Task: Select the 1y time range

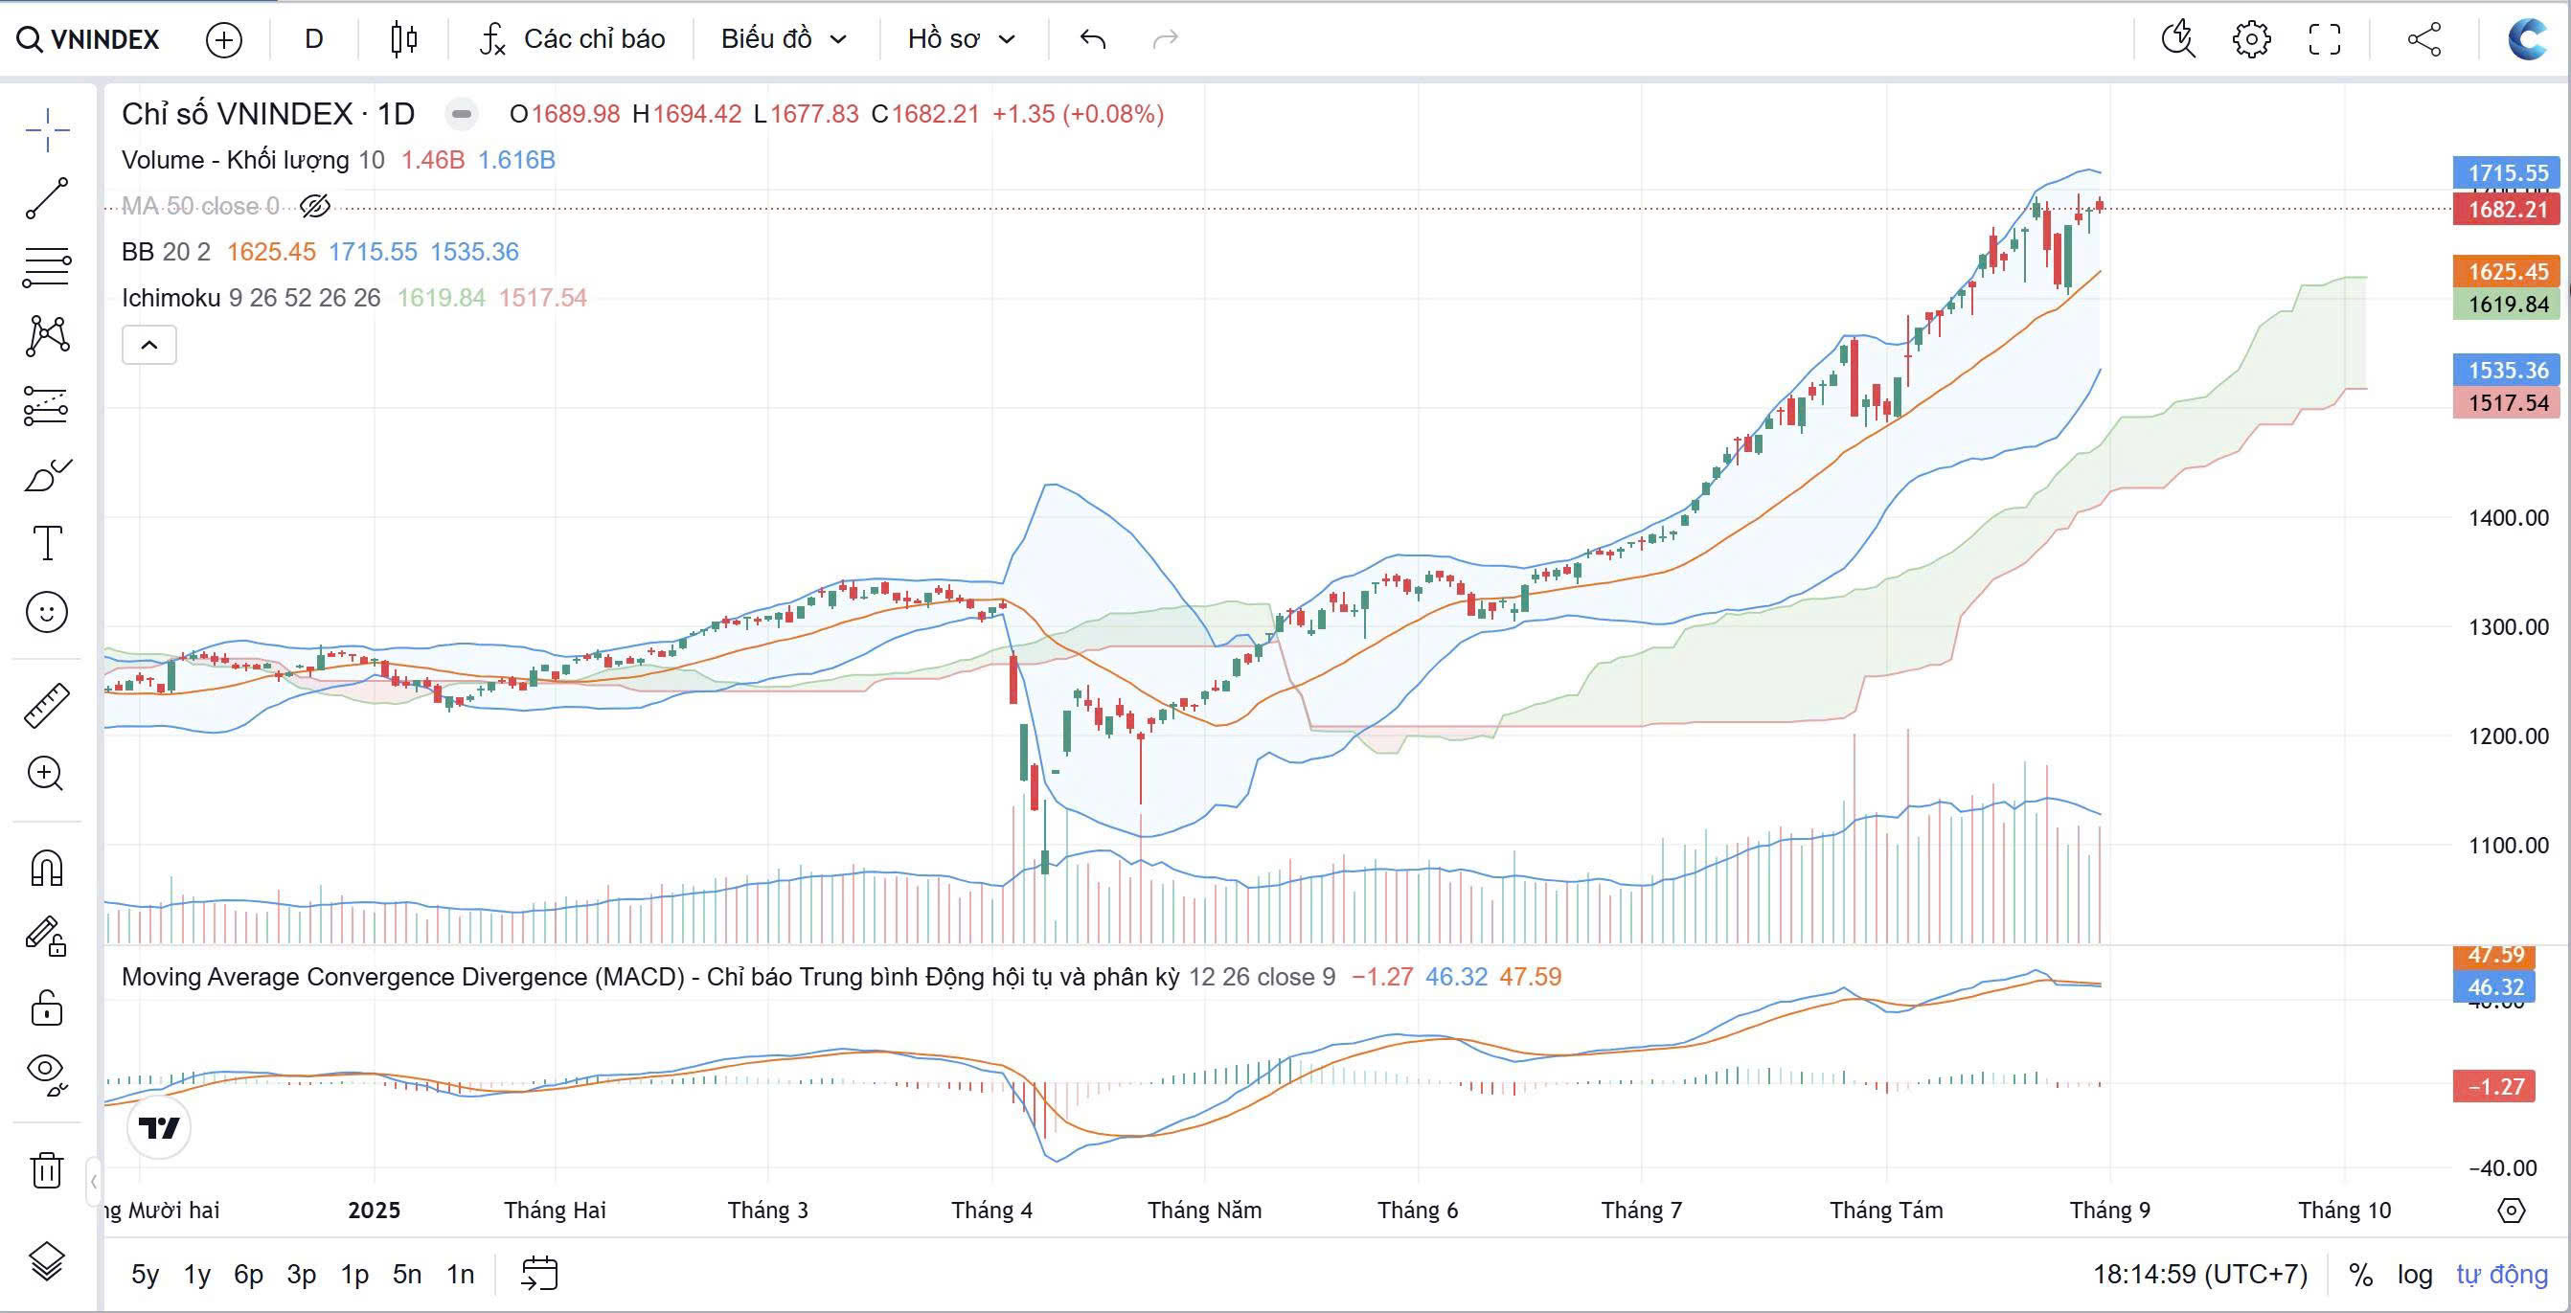Action: click(x=196, y=1274)
